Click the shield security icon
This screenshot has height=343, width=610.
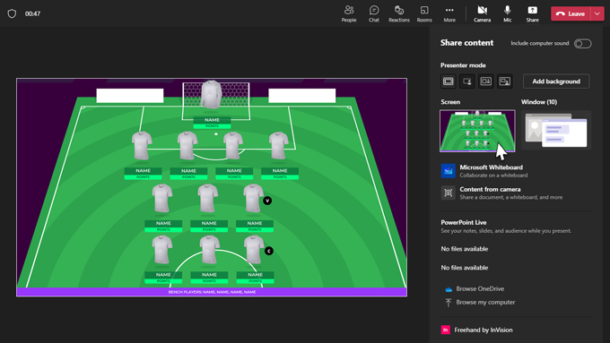(12, 13)
